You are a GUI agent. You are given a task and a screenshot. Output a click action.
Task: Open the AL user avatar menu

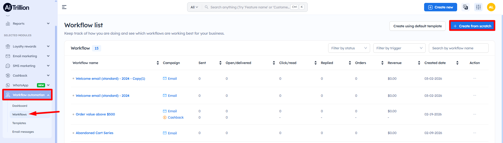pyautogui.click(x=491, y=7)
